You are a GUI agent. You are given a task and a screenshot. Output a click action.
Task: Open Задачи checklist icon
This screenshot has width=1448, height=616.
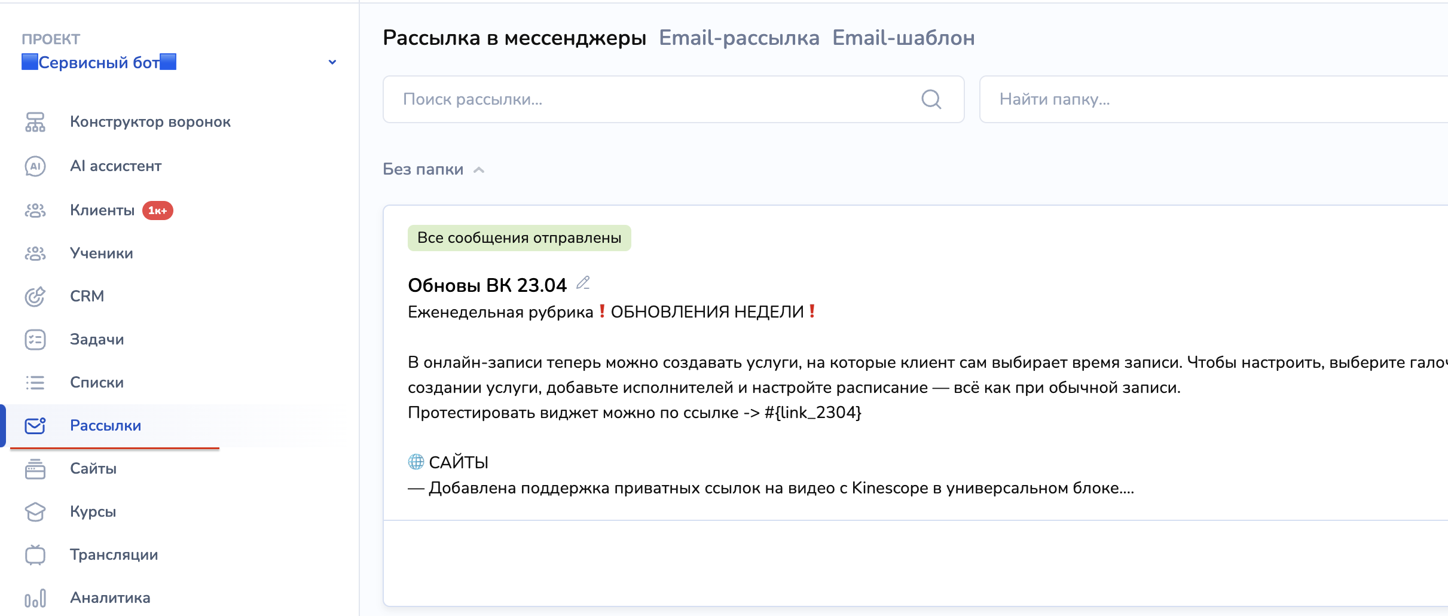pos(35,340)
